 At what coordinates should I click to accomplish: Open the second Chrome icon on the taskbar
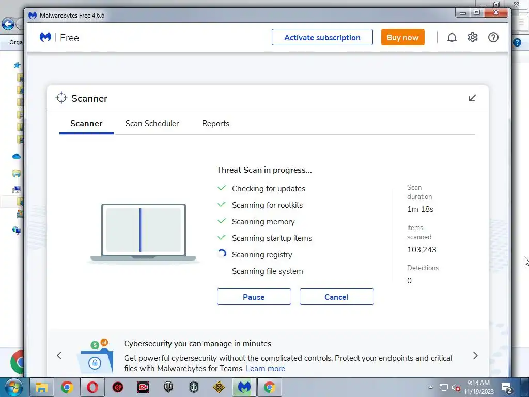pos(270,387)
